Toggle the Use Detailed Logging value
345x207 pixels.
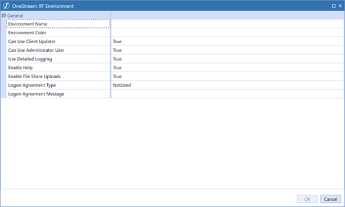pos(228,59)
